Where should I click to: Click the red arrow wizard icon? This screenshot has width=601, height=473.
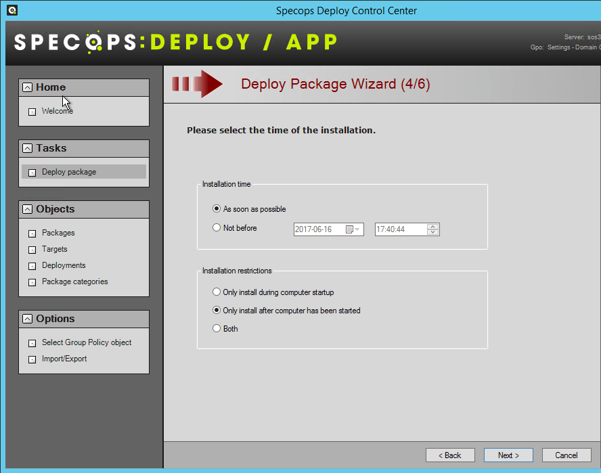197,84
